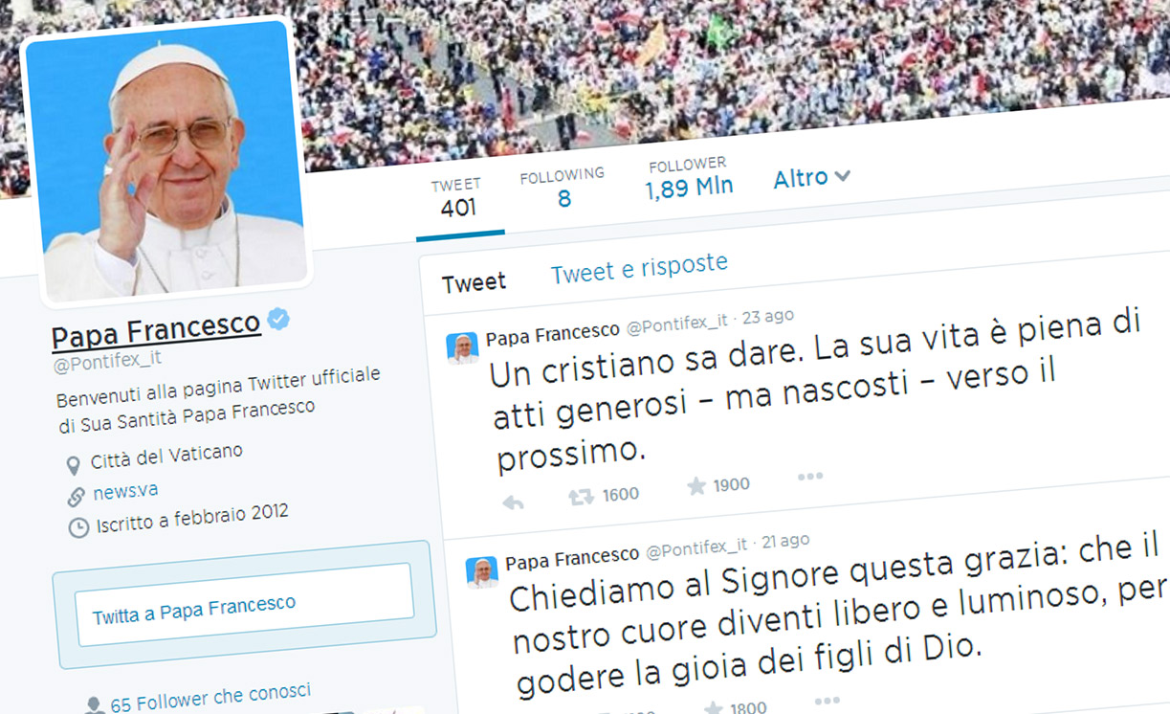Screen dimensions: 1170x714
Task: Open the news.va website link
Action: 125,492
